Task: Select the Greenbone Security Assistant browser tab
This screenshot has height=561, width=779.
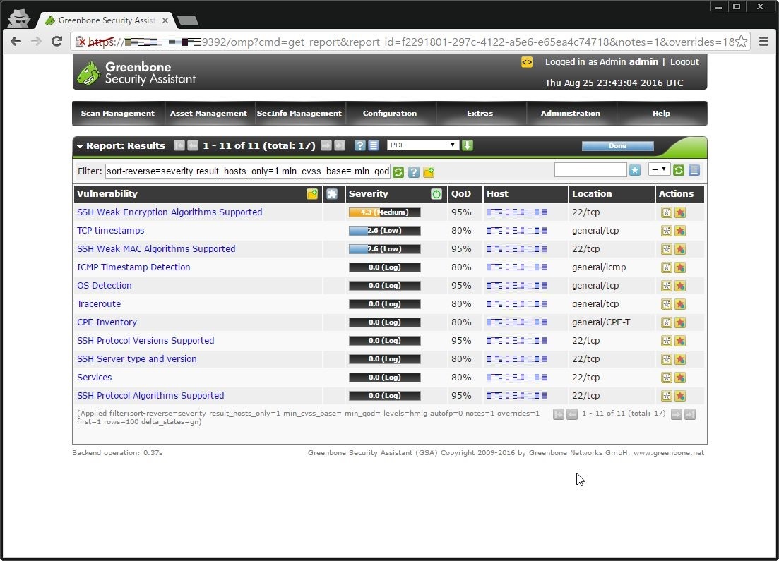Action: click(x=107, y=20)
